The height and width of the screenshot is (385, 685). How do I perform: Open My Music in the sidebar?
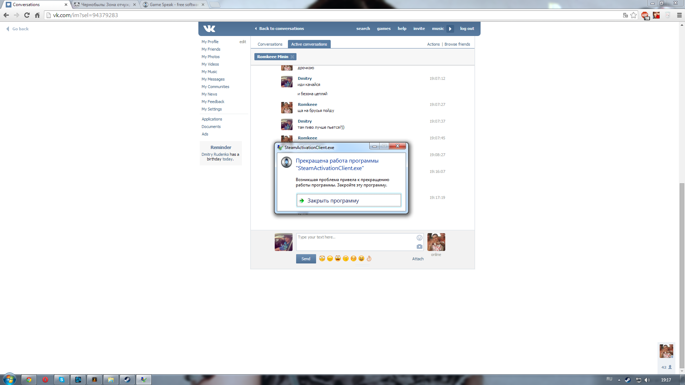[x=209, y=72]
